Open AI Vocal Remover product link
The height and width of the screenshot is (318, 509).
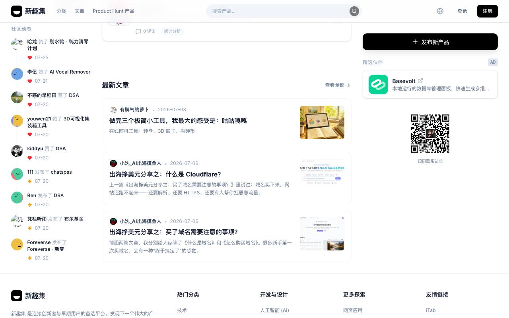(70, 72)
